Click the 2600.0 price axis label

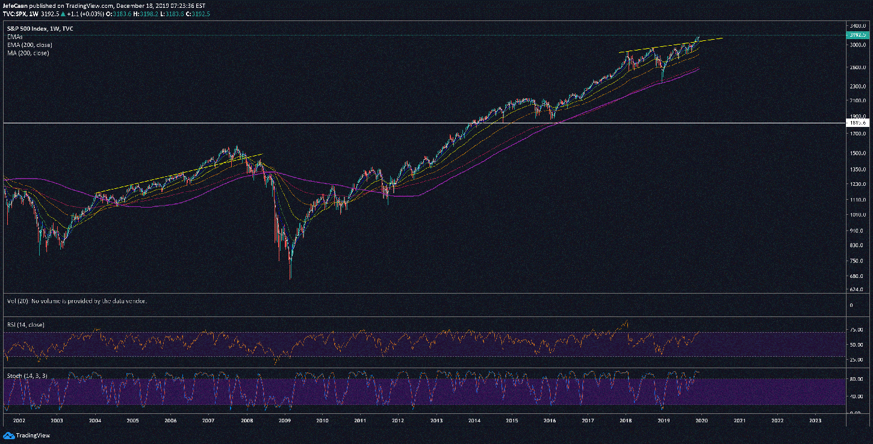coord(857,68)
